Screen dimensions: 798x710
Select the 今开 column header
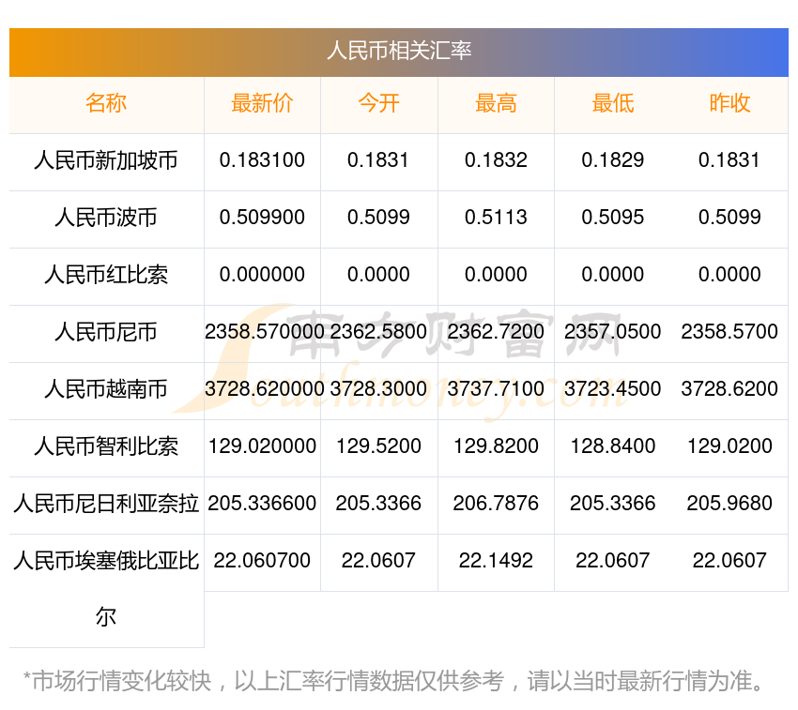coord(378,104)
